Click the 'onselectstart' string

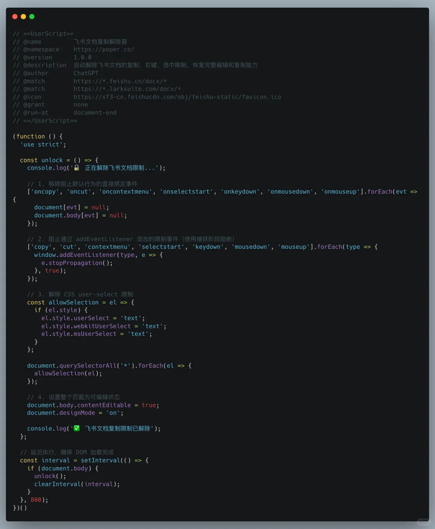coord(186,192)
